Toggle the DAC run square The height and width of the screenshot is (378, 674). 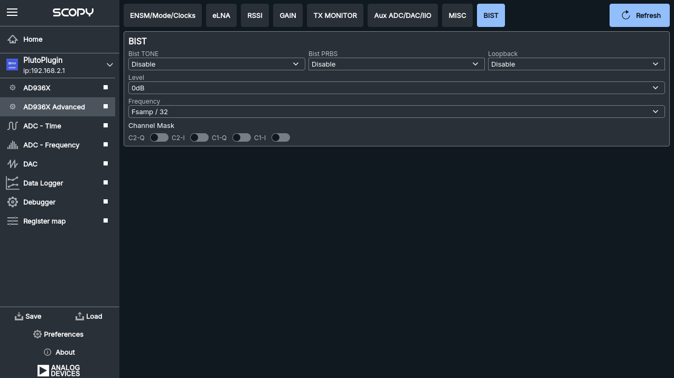click(106, 163)
